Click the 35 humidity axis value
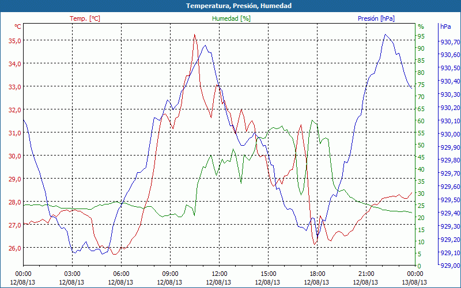The image size is (461, 288). pyautogui.click(x=421, y=181)
